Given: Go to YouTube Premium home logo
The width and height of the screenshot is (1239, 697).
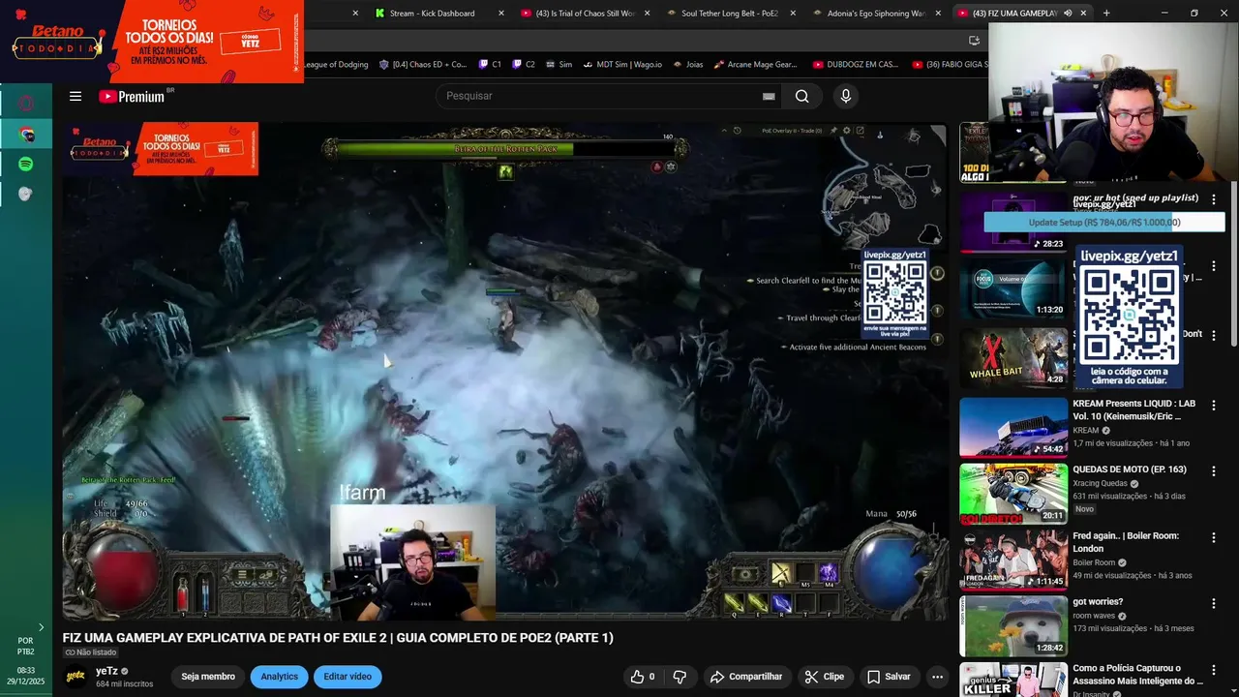Looking at the screenshot, I should pyautogui.click(x=132, y=96).
